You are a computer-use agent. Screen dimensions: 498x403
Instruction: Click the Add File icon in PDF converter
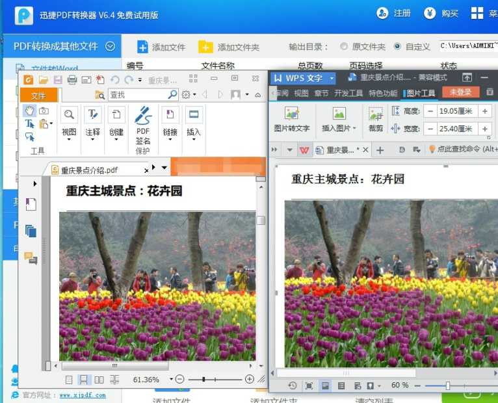coord(142,47)
